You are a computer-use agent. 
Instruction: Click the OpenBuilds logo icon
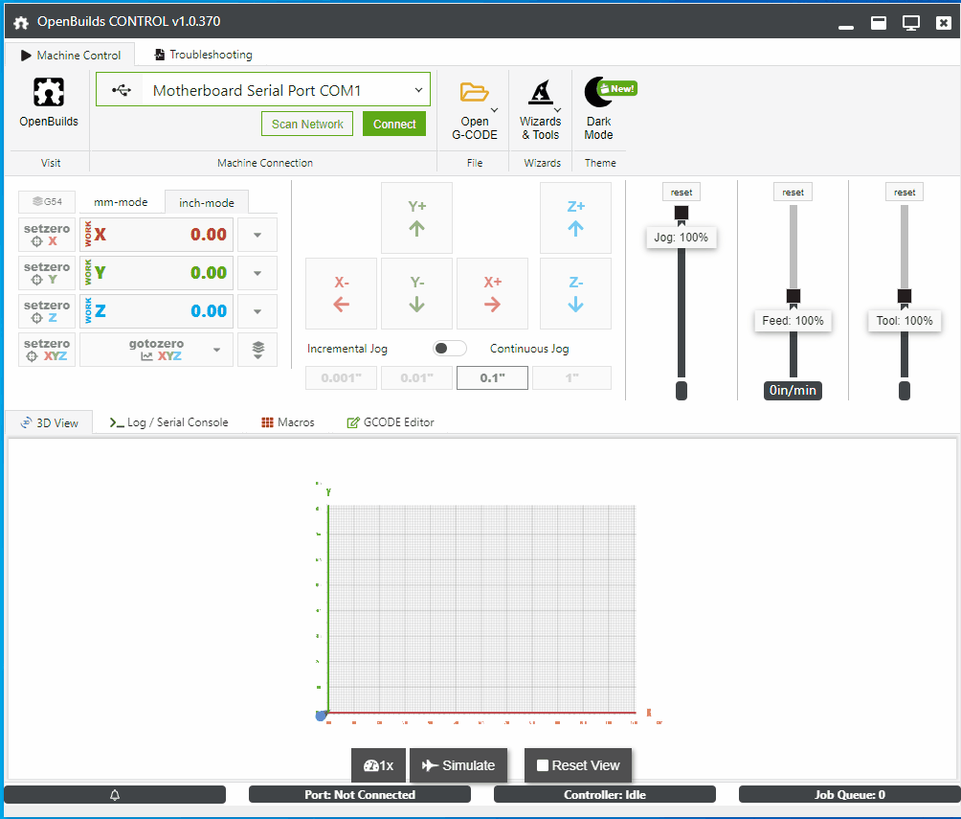tap(49, 92)
